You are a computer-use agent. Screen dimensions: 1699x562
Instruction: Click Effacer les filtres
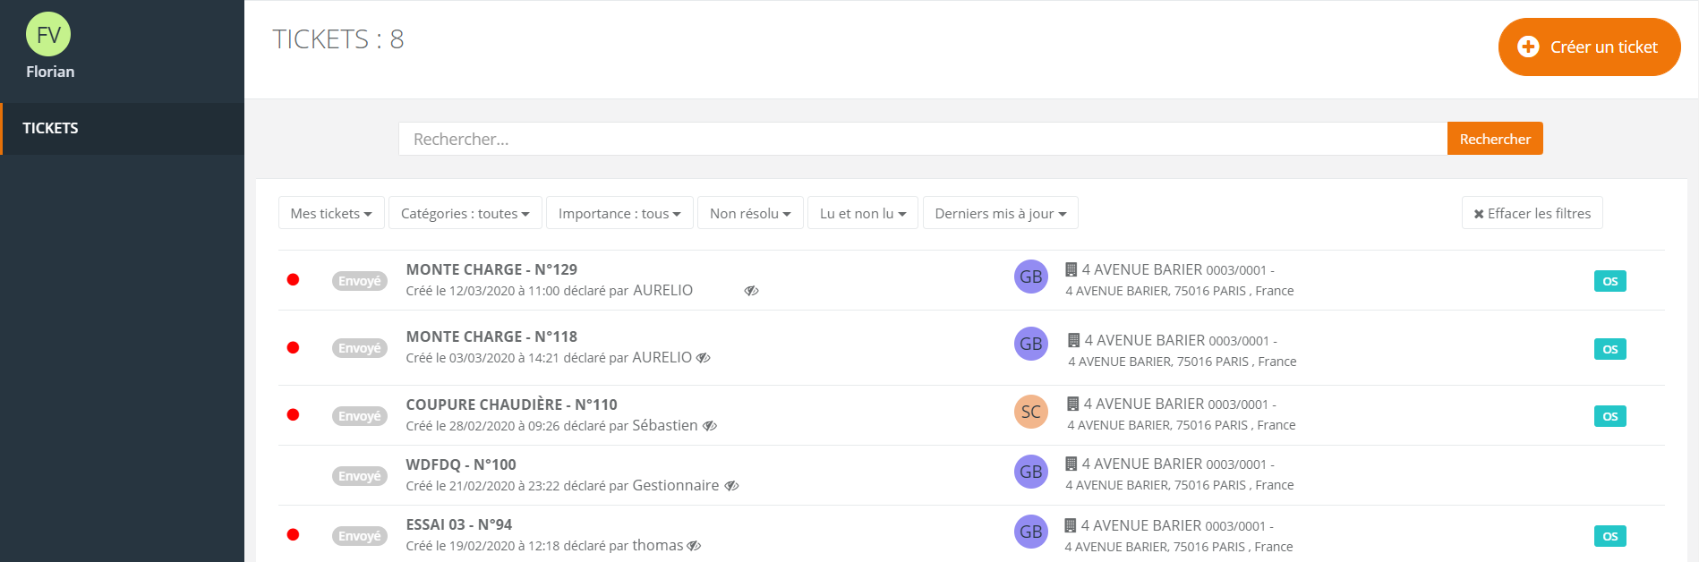(x=1533, y=213)
